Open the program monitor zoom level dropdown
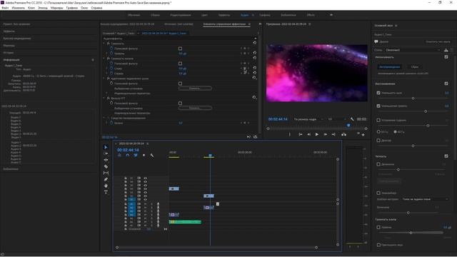 (x=308, y=119)
